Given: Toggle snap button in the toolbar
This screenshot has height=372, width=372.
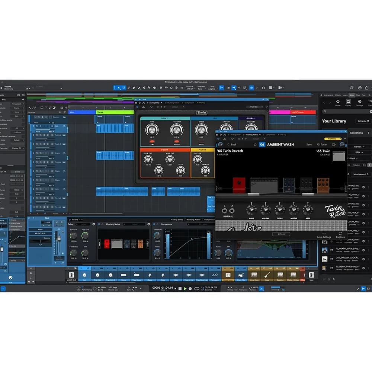Looking at the screenshot, I should [x=221, y=88].
